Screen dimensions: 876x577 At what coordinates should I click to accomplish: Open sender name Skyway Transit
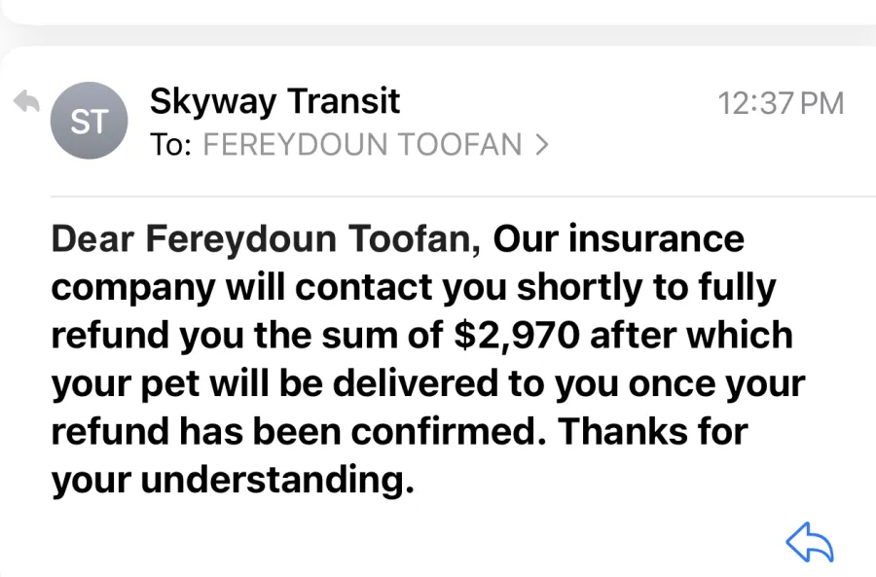274,102
